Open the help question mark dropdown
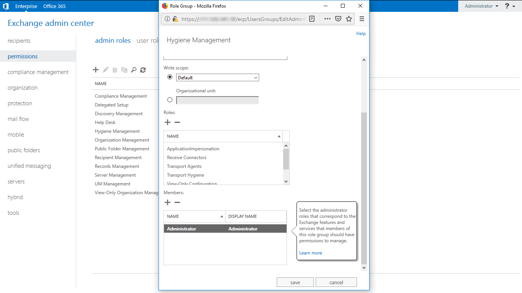The image size is (522, 293). pos(510,6)
